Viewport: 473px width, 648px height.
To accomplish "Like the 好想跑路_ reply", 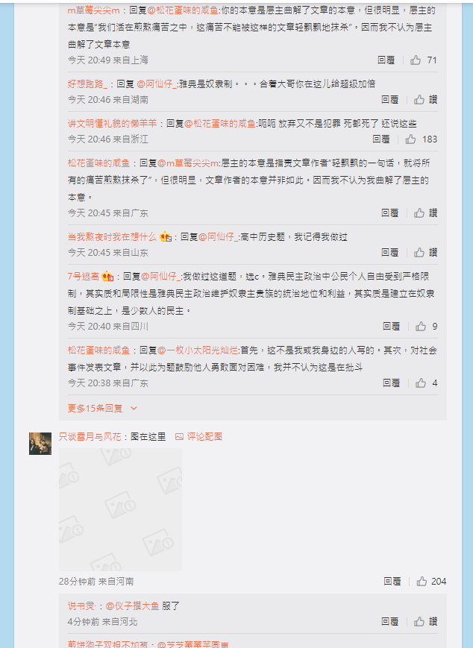I will point(419,100).
